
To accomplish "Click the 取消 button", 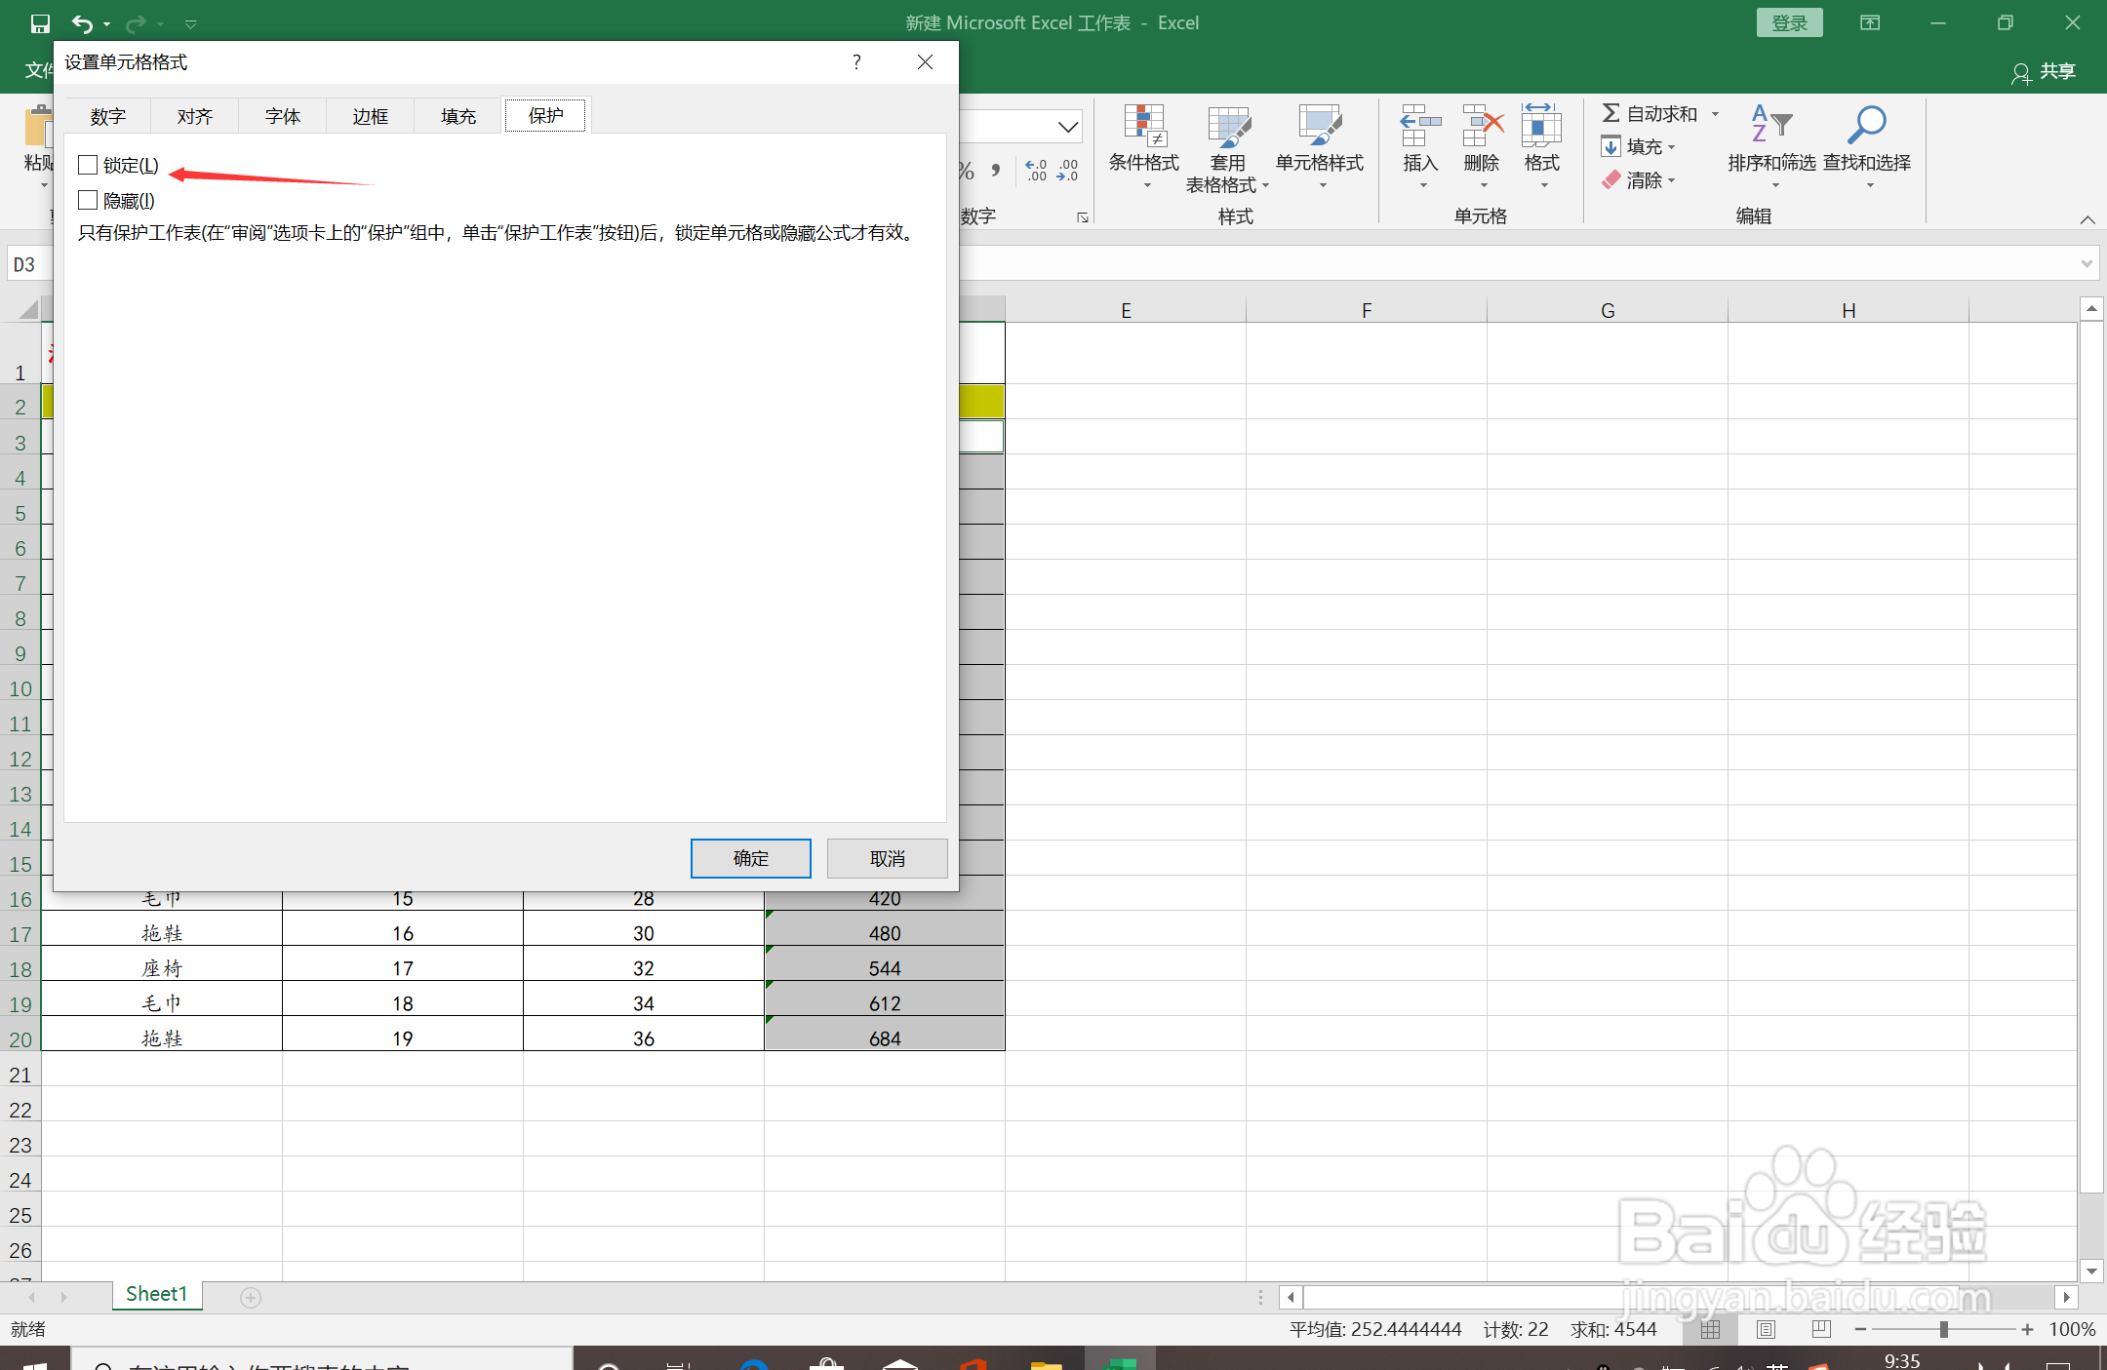I will [x=887, y=858].
